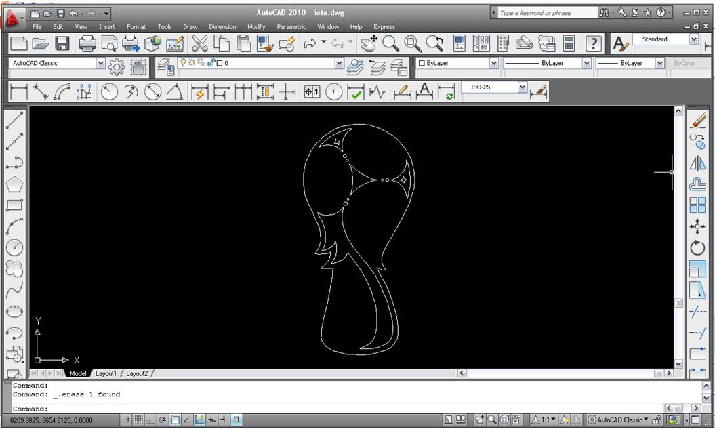This screenshot has height=429, width=715.
Task: Click the Offset modify tool
Action: (697, 184)
